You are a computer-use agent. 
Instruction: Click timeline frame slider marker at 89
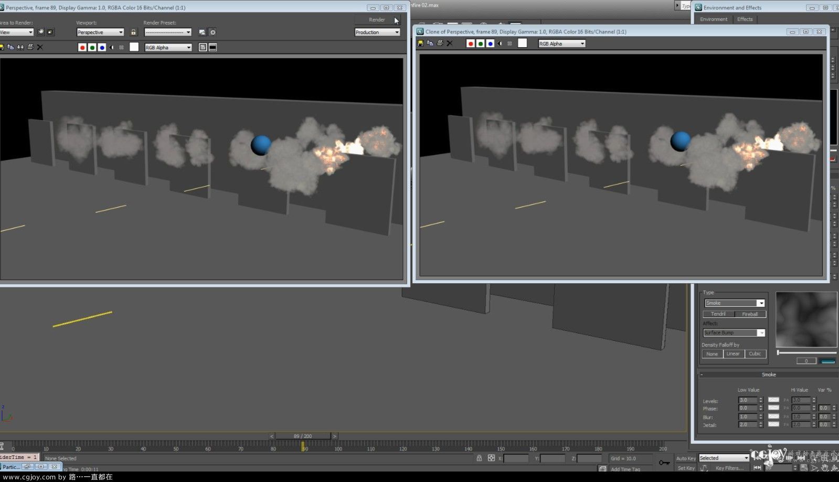(x=303, y=446)
